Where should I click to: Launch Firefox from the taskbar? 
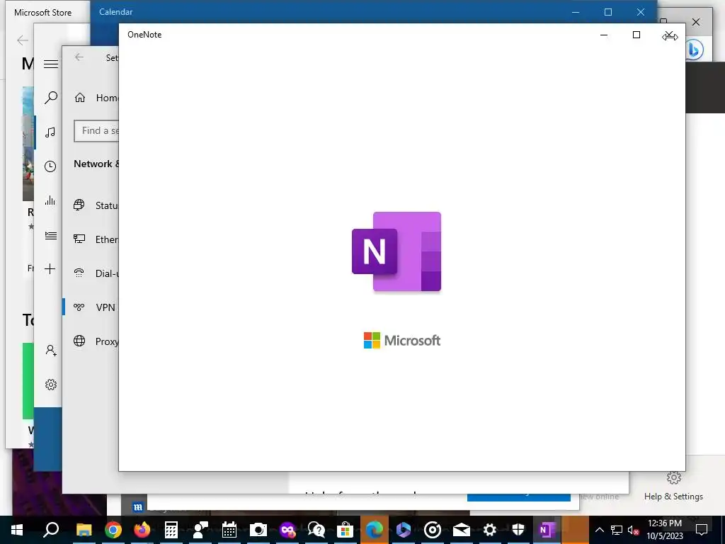point(142,530)
